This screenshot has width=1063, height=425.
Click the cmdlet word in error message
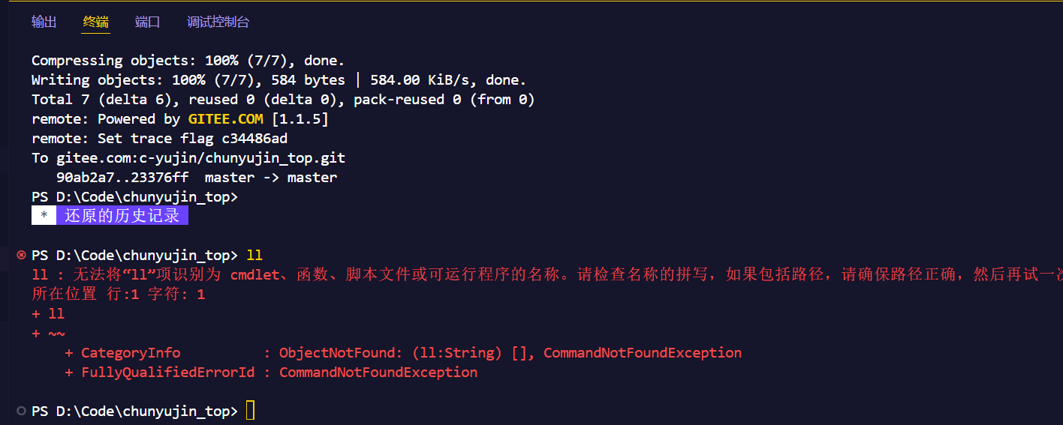[x=254, y=275]
